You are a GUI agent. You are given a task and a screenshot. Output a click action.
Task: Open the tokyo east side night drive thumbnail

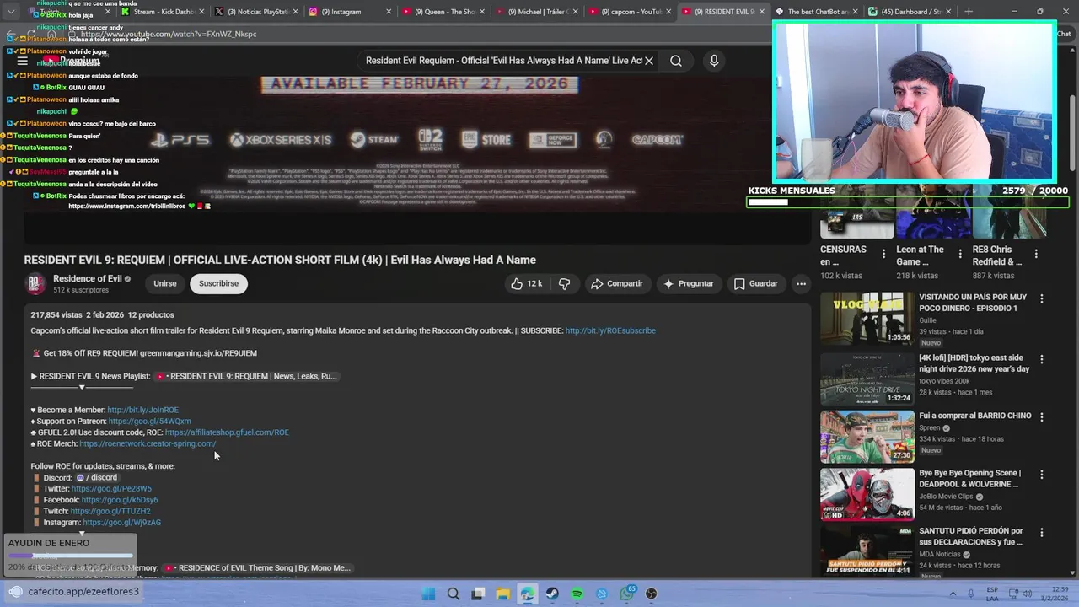click(x=867, y=379)
